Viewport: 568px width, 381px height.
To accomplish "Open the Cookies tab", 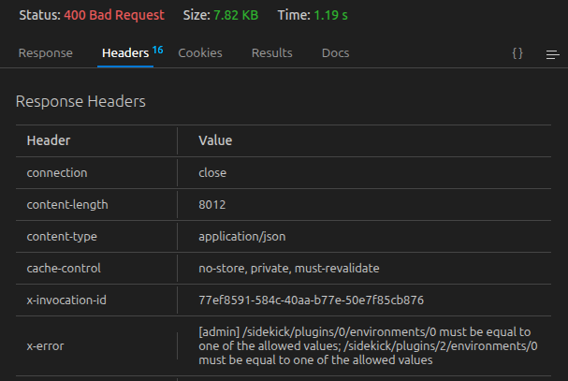I will click(200, 53).
